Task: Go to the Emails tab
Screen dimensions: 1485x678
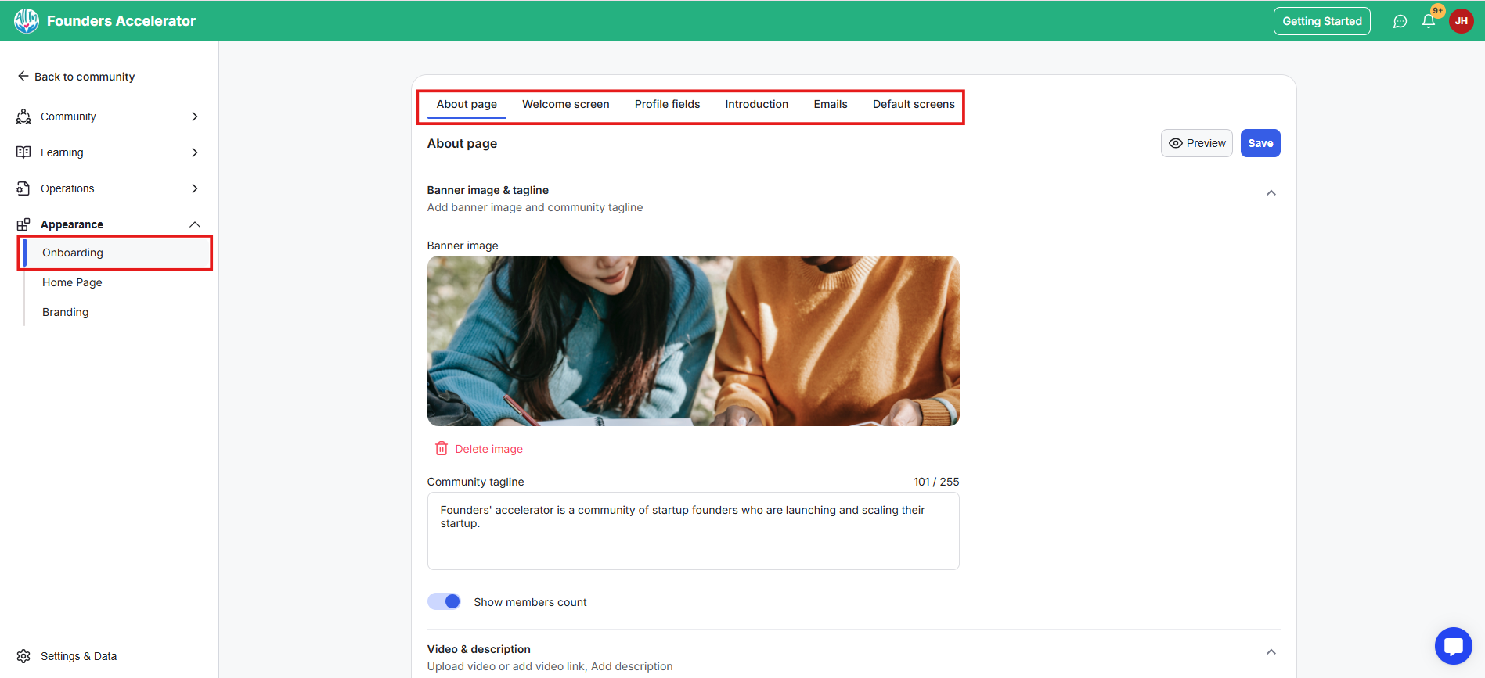Action: 831,104
